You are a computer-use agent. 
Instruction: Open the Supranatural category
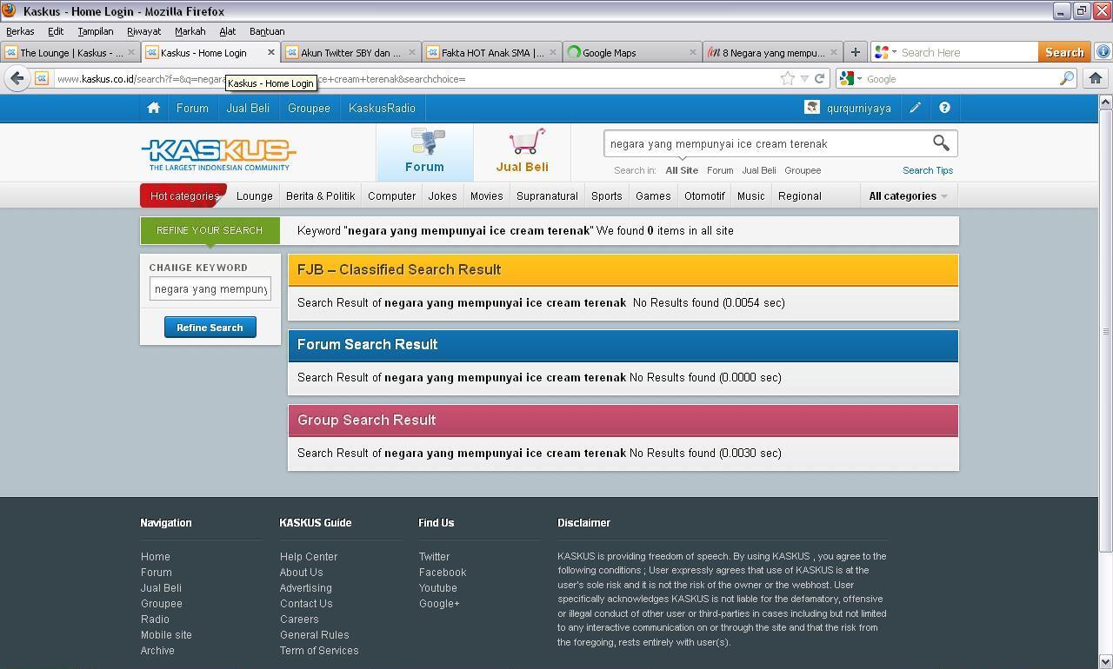(x=547, y=196)
